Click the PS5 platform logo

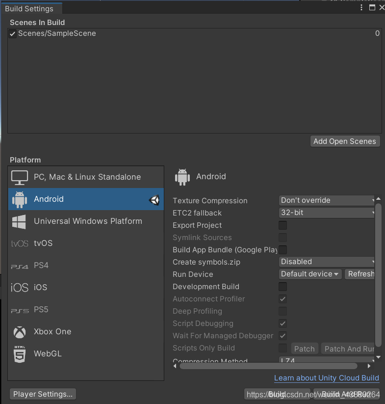point(20,311)
